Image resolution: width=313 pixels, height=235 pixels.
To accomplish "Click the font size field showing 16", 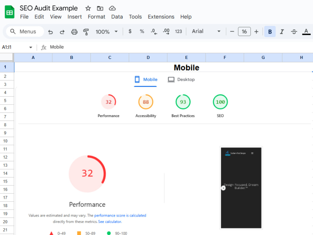I will coord(244,32).
